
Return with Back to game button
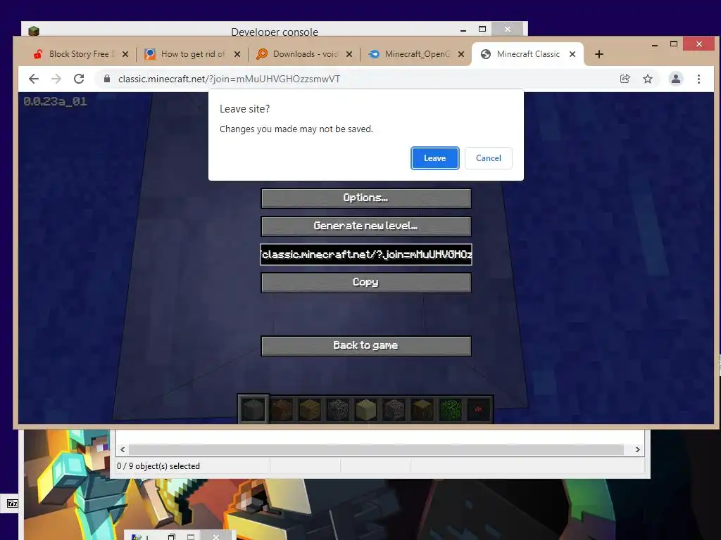[x=366, y=346]
